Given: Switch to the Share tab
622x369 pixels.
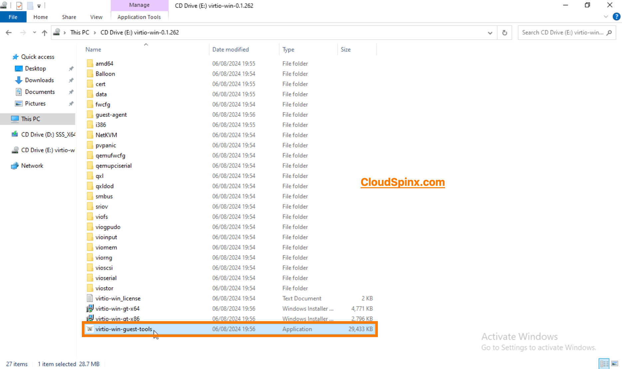Looking at the screenshot, I should pyautogui.click(x=69, y=17).
